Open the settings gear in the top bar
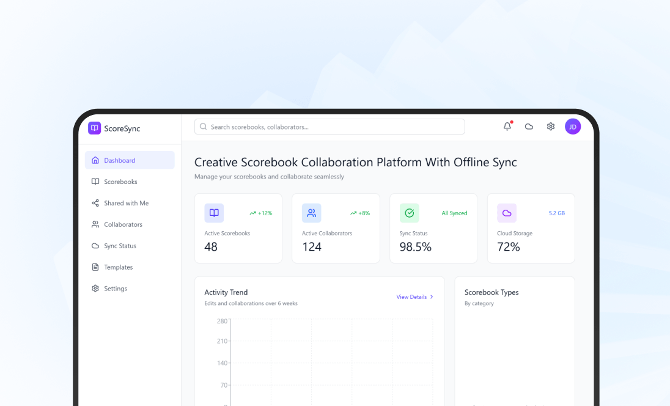 coord(550,127)
